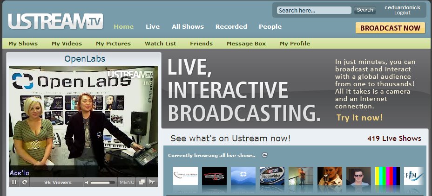Screen dimensions: 432x196
Task: Pop out the video player window
Action: click(x=142, y=182)
